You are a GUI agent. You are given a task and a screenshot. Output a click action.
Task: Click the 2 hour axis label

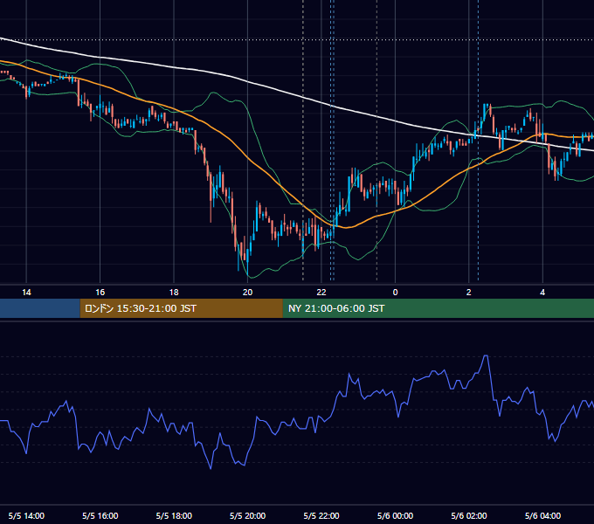pos(468,293)
